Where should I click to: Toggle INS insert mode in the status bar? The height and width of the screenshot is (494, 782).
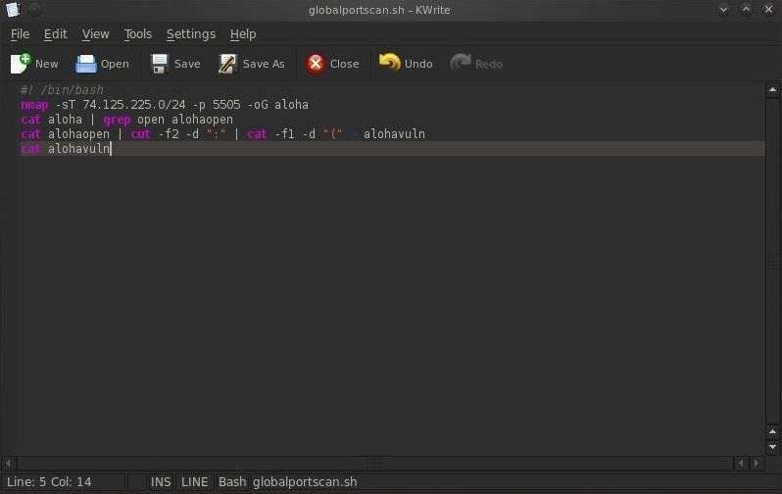(x=161, y=482)
